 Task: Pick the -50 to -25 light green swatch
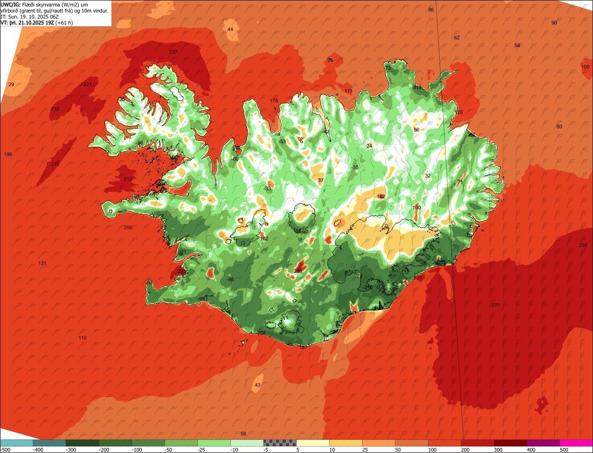pos(181,443)
